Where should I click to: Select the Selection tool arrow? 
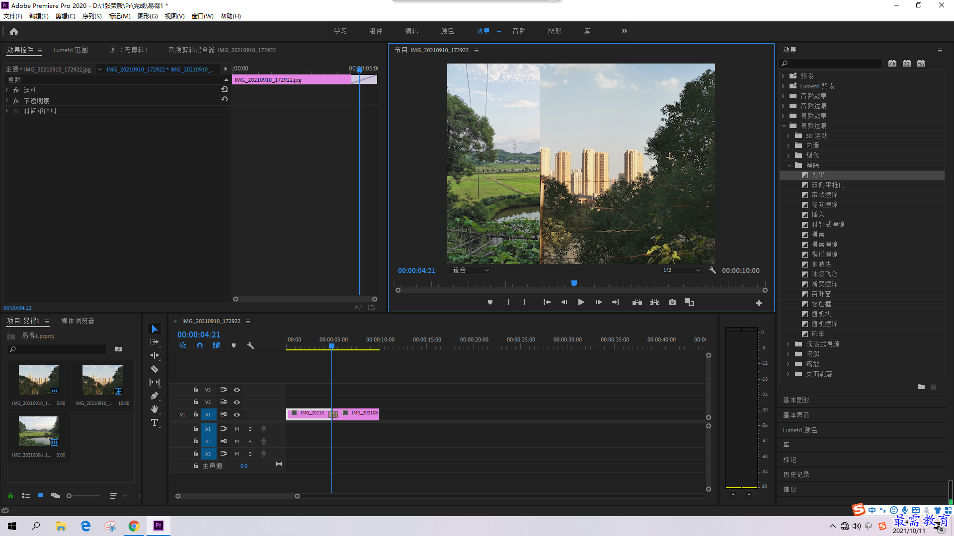coord(155,329)
